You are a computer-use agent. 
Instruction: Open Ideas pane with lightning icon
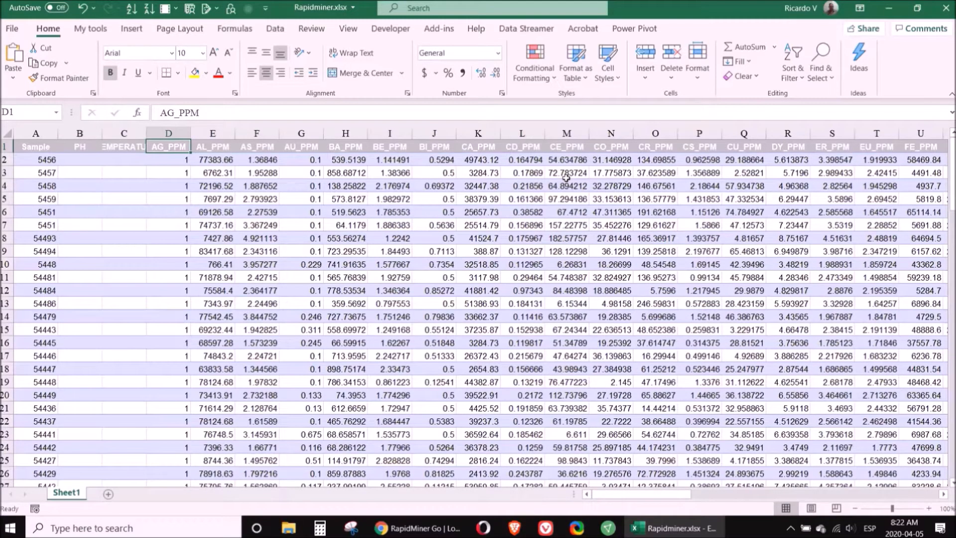click(x=858, y=58)
